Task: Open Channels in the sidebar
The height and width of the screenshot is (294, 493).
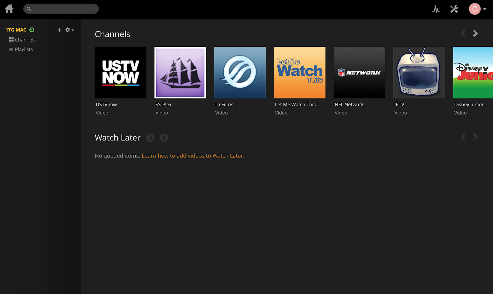Action: [x=22, y=40]
